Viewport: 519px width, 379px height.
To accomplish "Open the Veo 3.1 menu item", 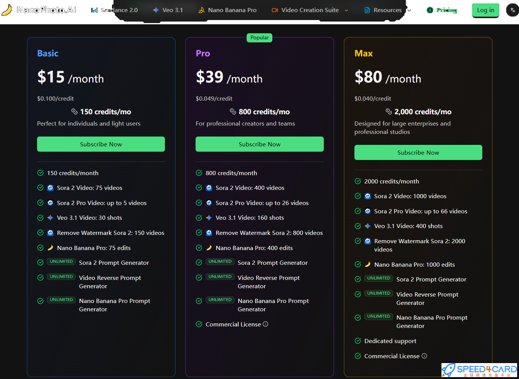I will pyautogui.click(x=172, y=10).
